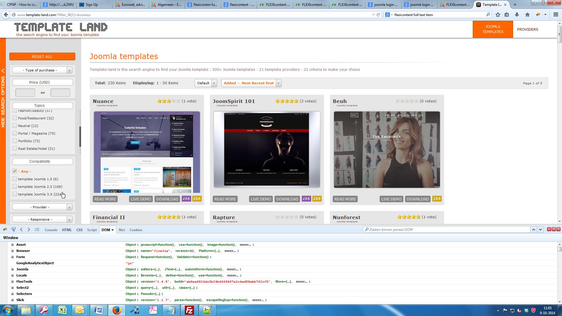This screenshot has height=316, width=562.
Task: Bookmark this page with the star
Action: click(x=498, y=15)
